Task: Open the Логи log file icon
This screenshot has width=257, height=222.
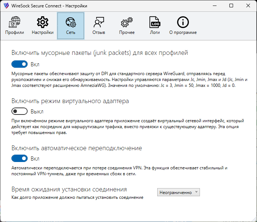Action: point(155,22)
